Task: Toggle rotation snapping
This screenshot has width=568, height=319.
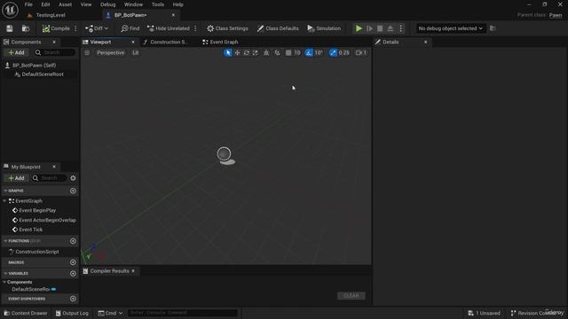Action: coord(309,53)
